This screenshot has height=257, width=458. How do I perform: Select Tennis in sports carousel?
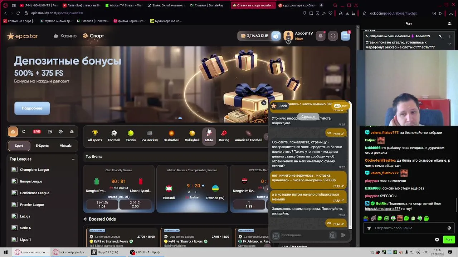(x=131, y=136)
